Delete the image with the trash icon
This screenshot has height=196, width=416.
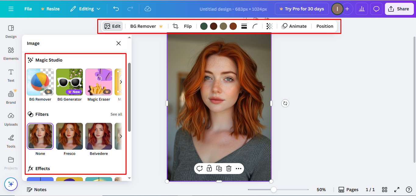pos(229,168)
